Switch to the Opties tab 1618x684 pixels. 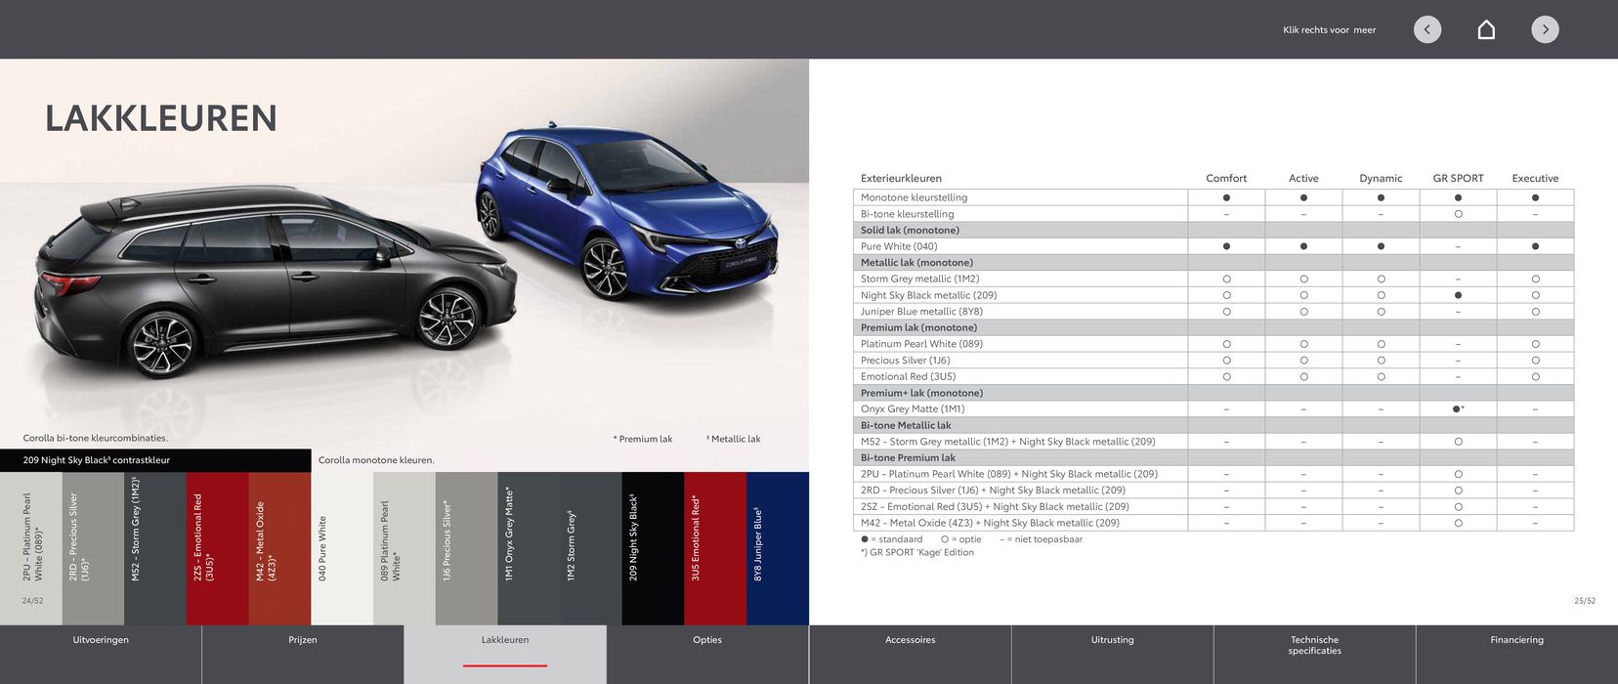coord(707,641)
